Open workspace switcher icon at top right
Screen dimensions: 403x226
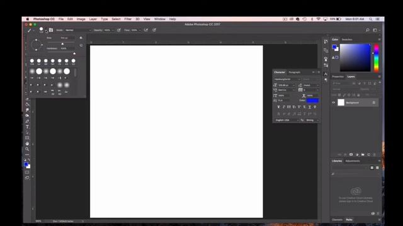[375, 30]
